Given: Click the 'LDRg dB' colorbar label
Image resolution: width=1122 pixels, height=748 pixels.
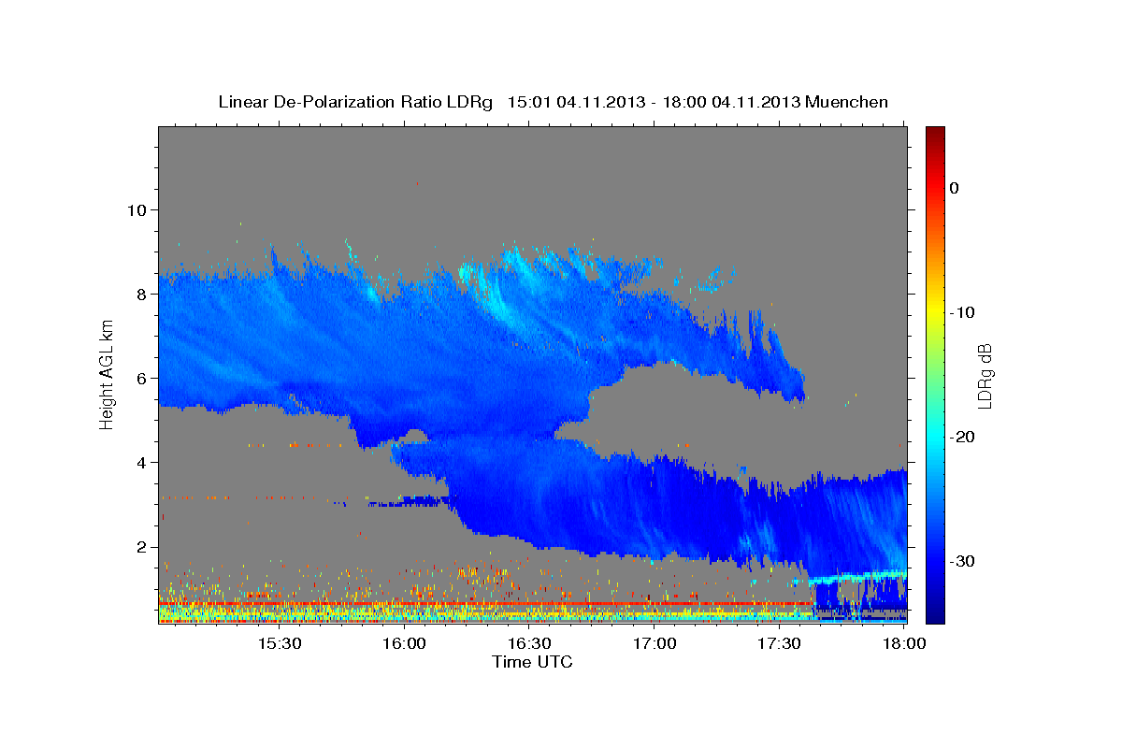Looking at the screenshot, I should (x=985, y=375).
